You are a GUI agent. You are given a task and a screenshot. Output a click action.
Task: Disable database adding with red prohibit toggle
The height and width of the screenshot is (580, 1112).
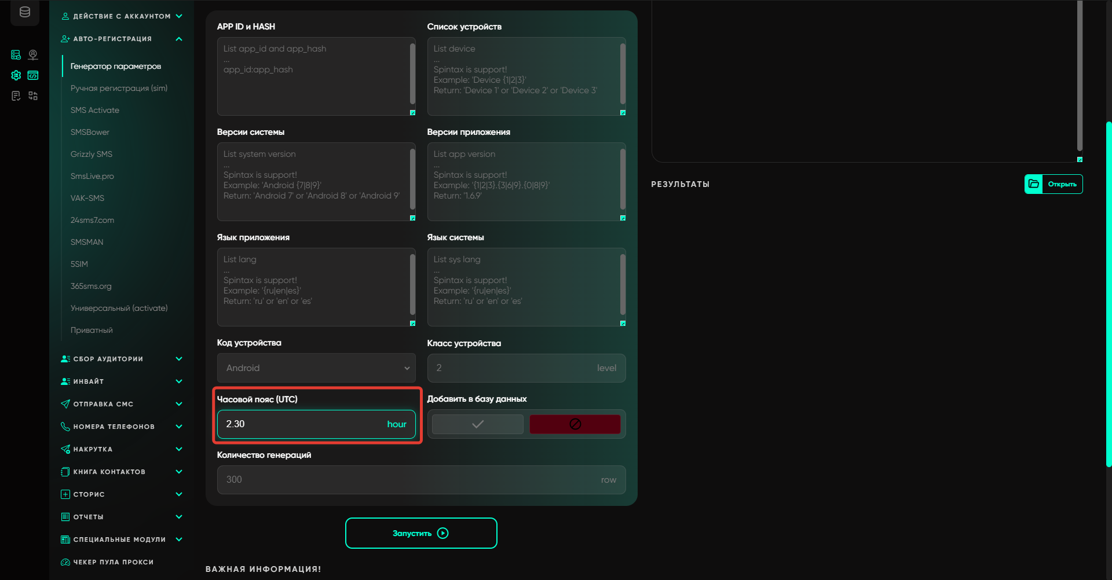tap(575, 424)
